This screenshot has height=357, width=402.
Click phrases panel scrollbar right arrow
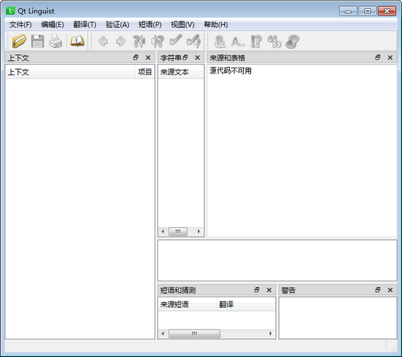click(271, 334)
